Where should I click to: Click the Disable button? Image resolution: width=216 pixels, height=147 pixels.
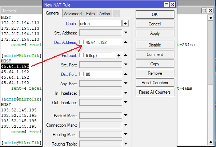click(155, 45)
